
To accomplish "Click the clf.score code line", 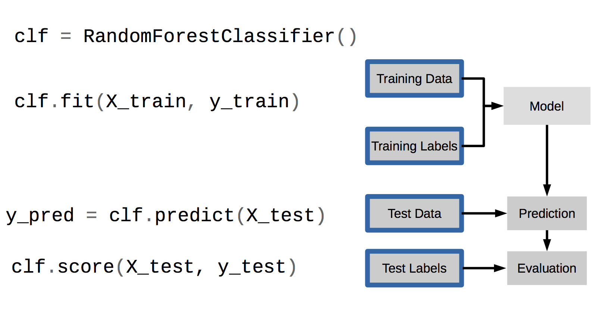I will (x=154, y=267).
